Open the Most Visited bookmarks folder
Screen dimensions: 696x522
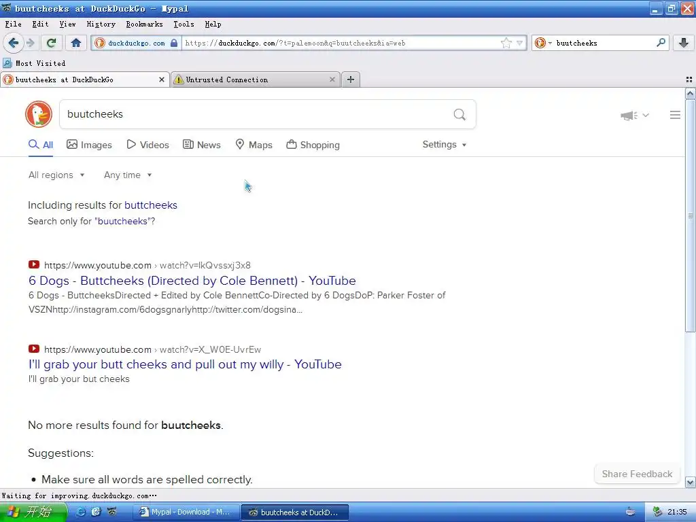[x=34, y=63]
